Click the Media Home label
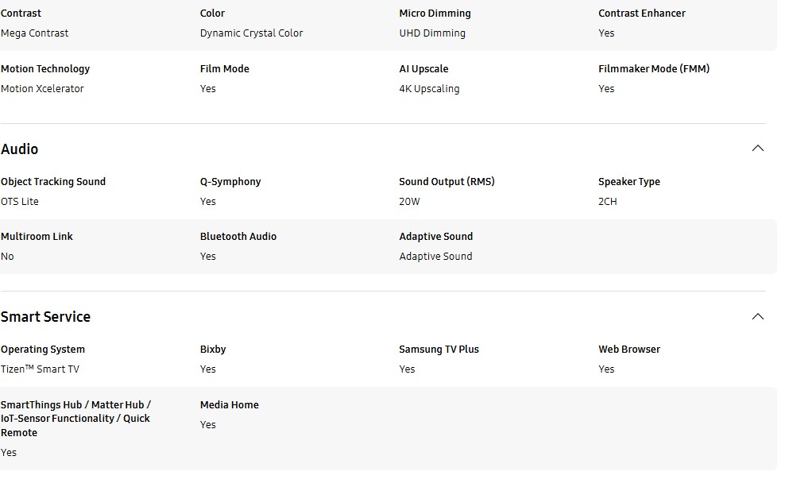This screenshot has width=785, height=487. [x=230, y=405]
